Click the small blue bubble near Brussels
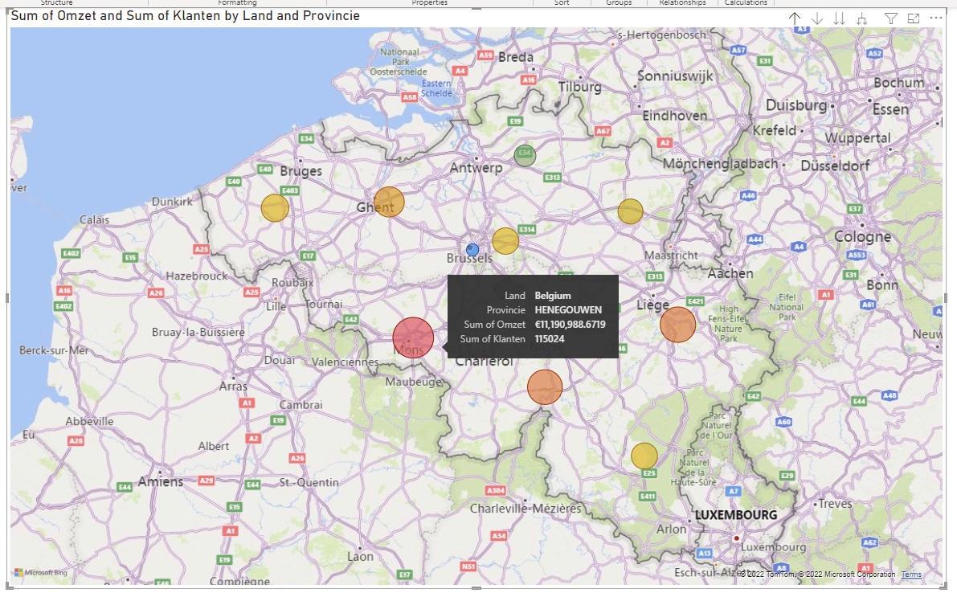This screenshot has height=593, width=957. tap(471, 249)
